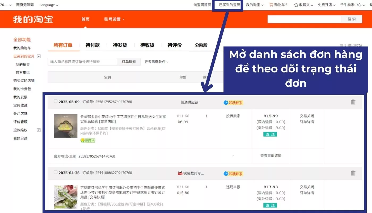Open the Language dropdown
372x213 pixels.
click(49, 5)
